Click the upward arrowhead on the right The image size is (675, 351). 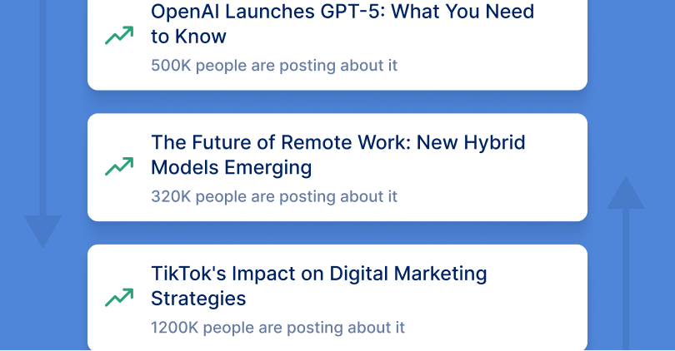(626, 193)
